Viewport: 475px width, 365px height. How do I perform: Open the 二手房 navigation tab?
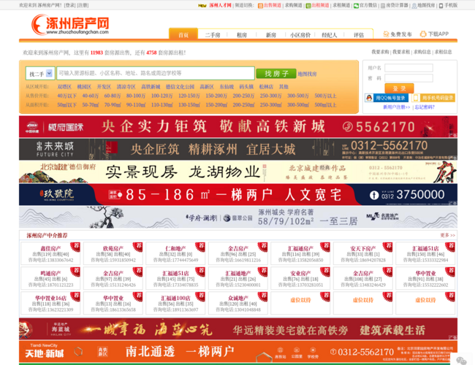click(x=213, y=35)
